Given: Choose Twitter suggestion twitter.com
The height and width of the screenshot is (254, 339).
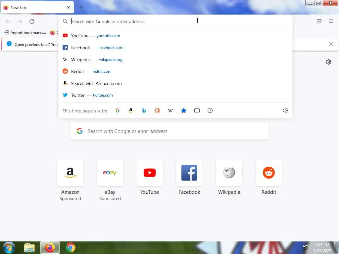Looking at the screenshot, I should 175,95.
